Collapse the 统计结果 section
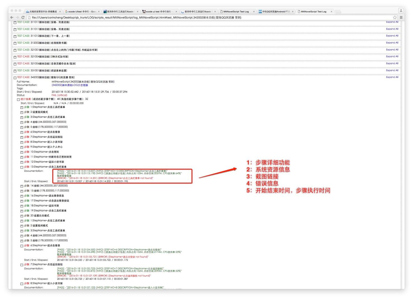This screenshot has height=299, width=413. pyautogui.click(x=18, y=99)
